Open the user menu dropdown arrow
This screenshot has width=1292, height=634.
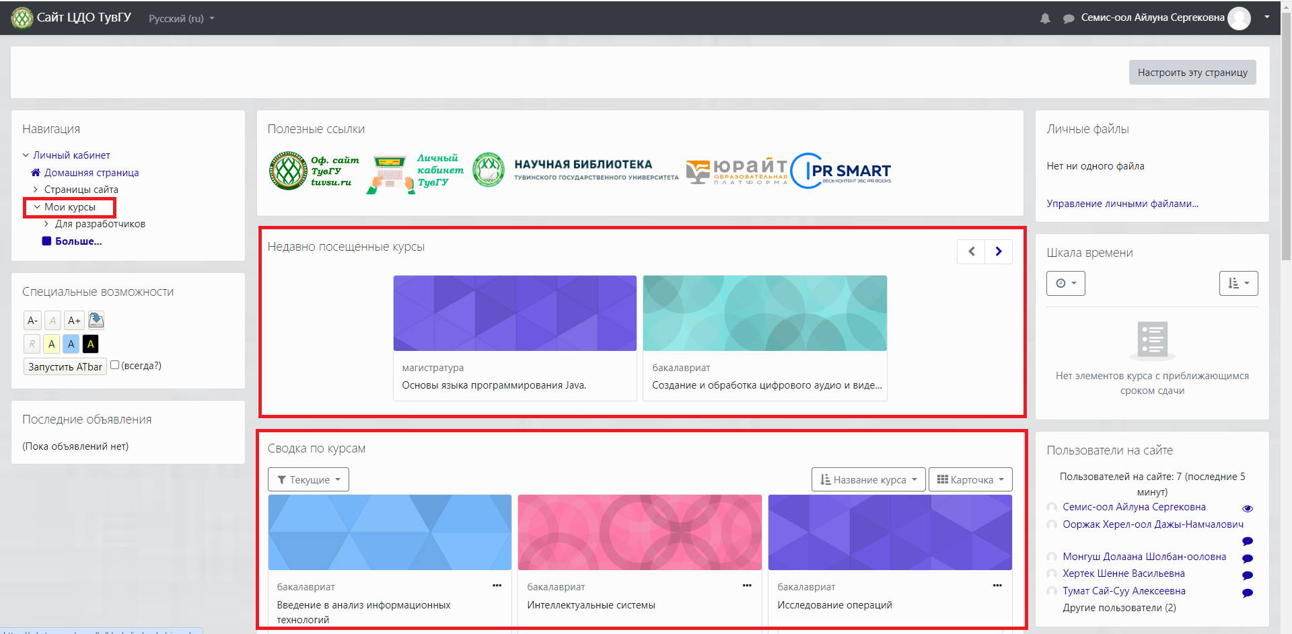(1267, 17)
